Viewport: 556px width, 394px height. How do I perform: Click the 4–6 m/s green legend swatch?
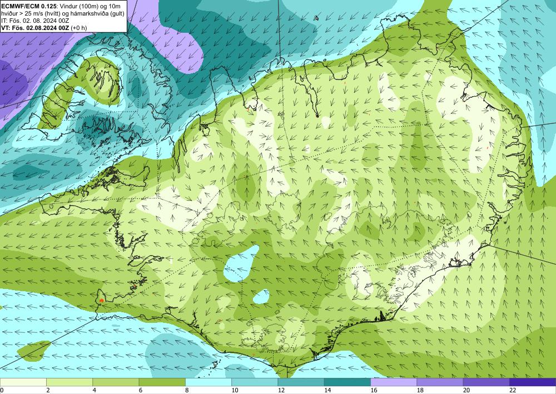coord(116,382)
